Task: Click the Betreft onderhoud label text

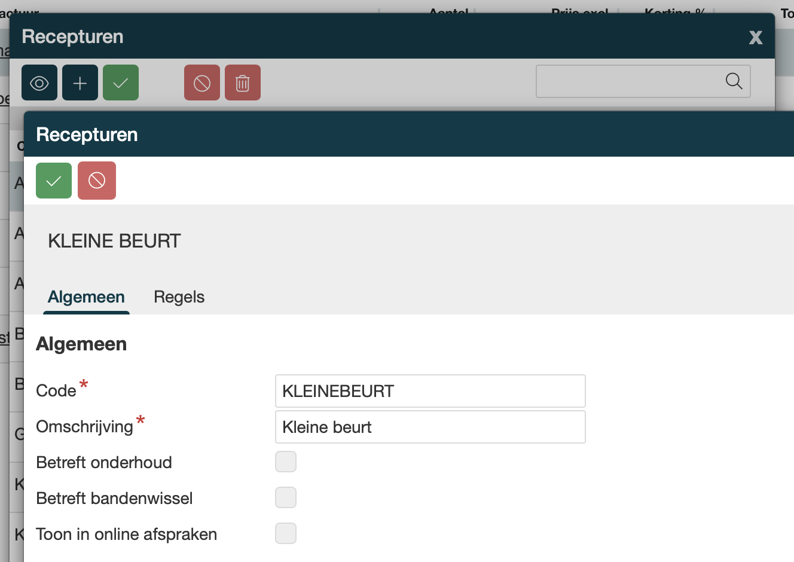Action: coord(104,463)
